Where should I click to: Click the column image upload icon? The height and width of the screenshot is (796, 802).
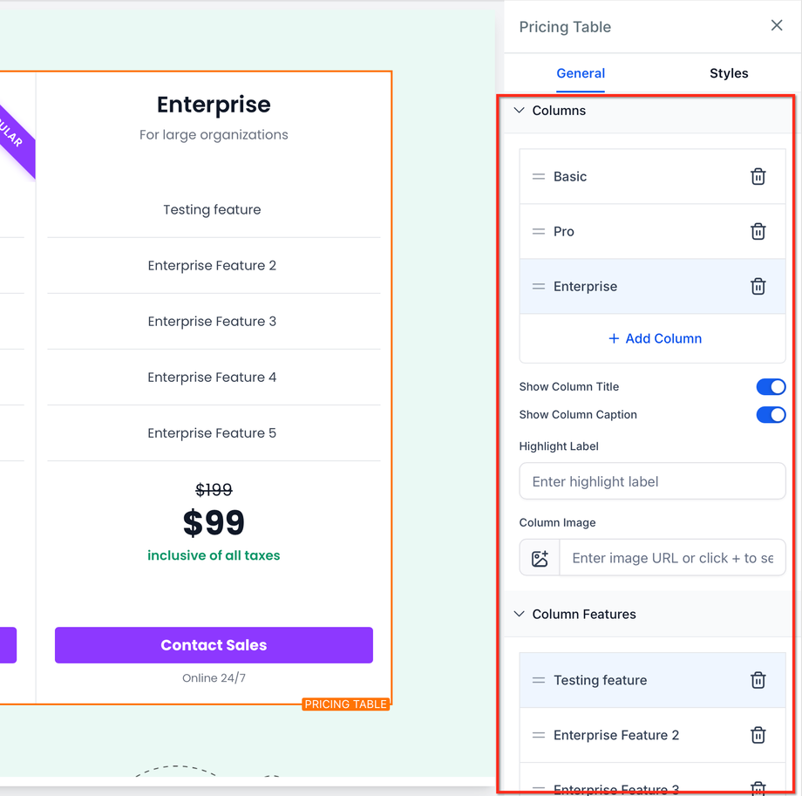tap(540, 558)
